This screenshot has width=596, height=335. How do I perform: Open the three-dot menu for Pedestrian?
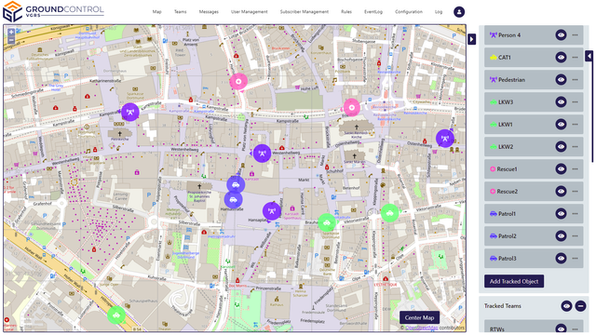575,80
